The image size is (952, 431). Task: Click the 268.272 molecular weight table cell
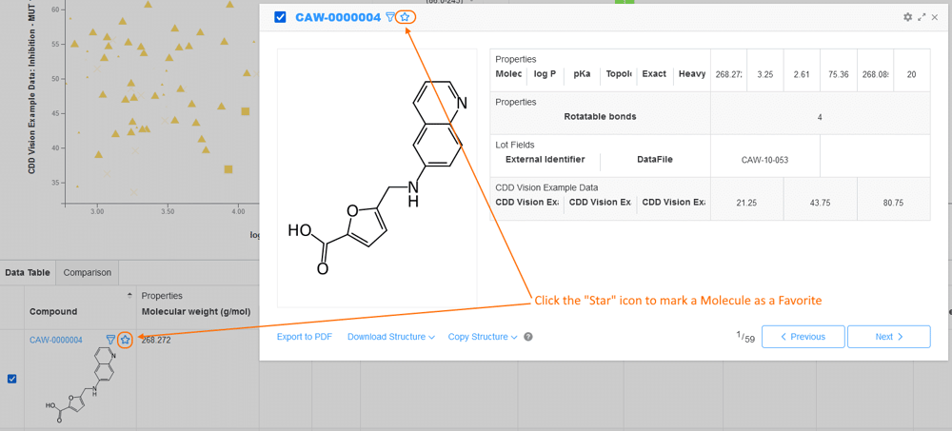click(156, 340)
